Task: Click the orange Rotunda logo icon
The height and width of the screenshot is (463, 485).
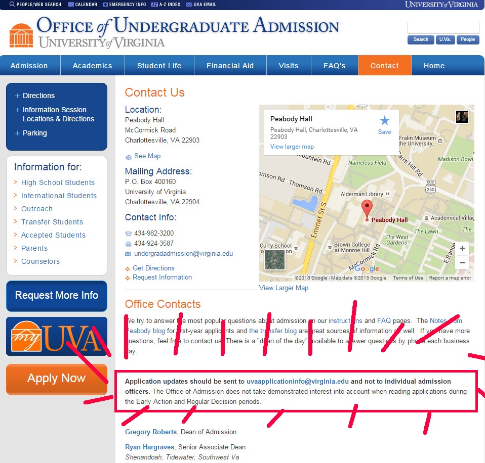Action: [21, 35]
